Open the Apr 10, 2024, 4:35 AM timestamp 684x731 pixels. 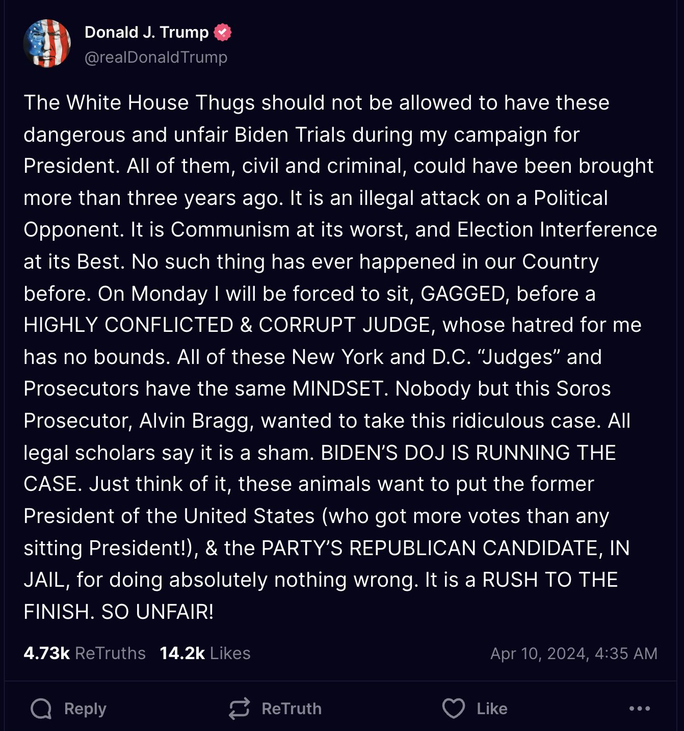coord(574,654)
